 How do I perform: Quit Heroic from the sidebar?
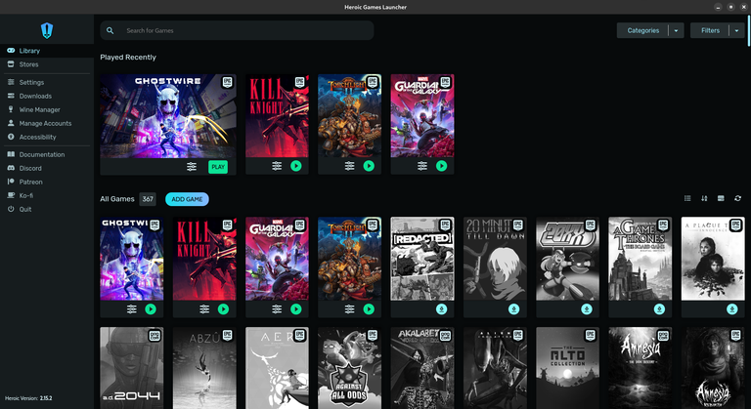point(47,209)
